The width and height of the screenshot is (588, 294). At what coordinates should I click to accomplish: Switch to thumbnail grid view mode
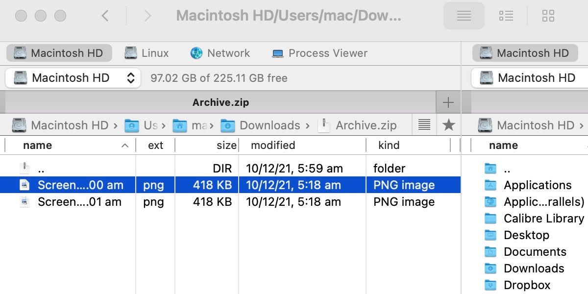tap(548, 16)
